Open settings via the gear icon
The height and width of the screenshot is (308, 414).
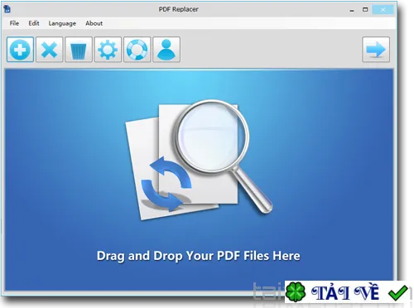coord(108,50)
